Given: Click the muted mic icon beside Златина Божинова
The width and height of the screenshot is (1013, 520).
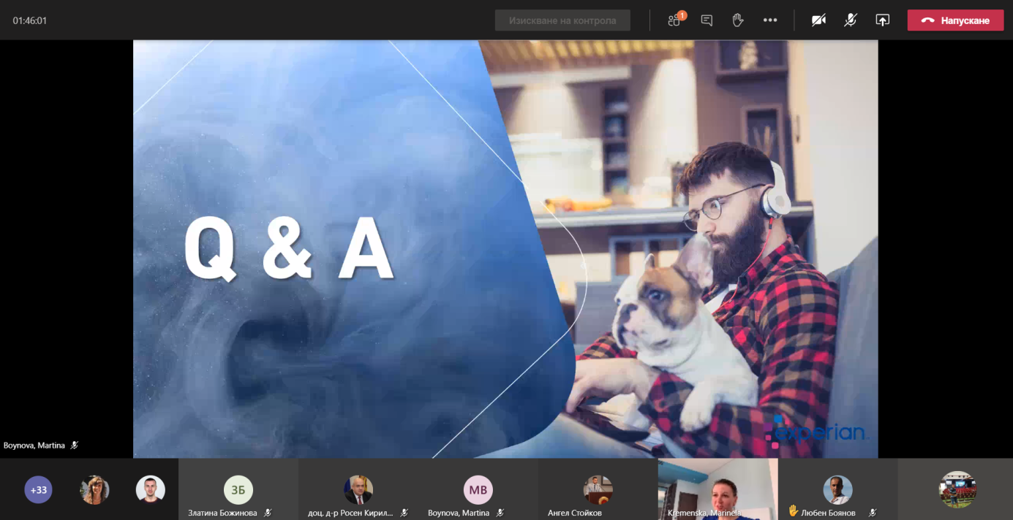Looking at the screenshot, I should click(268, 513).
